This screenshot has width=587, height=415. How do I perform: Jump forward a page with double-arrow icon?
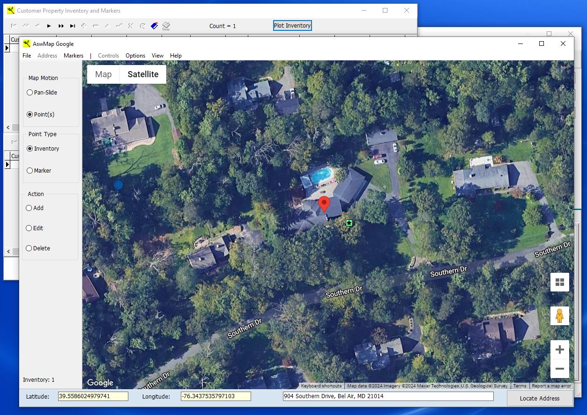pyautogui.click(x=61, y=26)
